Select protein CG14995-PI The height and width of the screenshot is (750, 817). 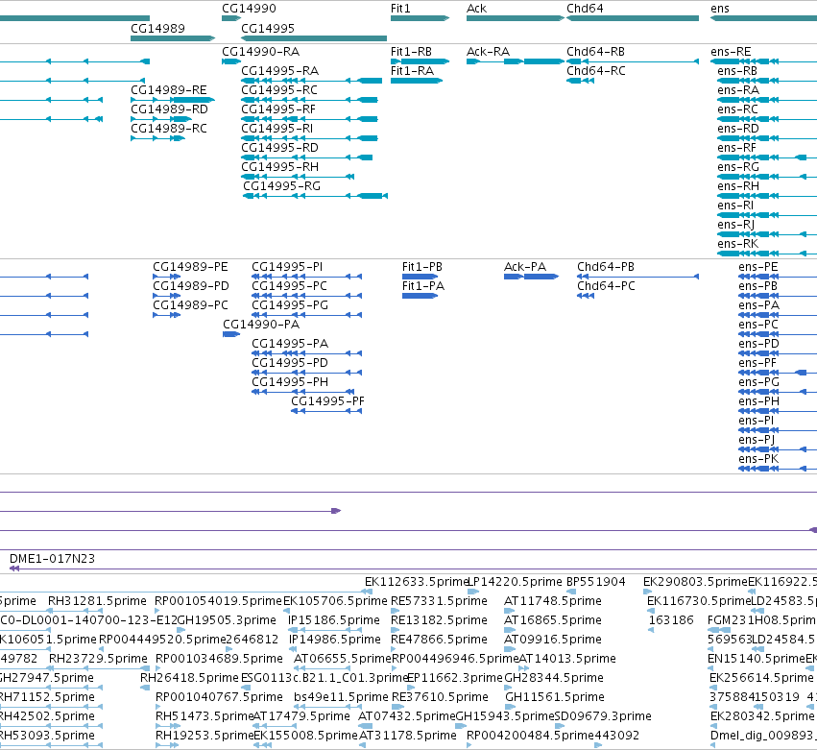click(x=307, y=277)
